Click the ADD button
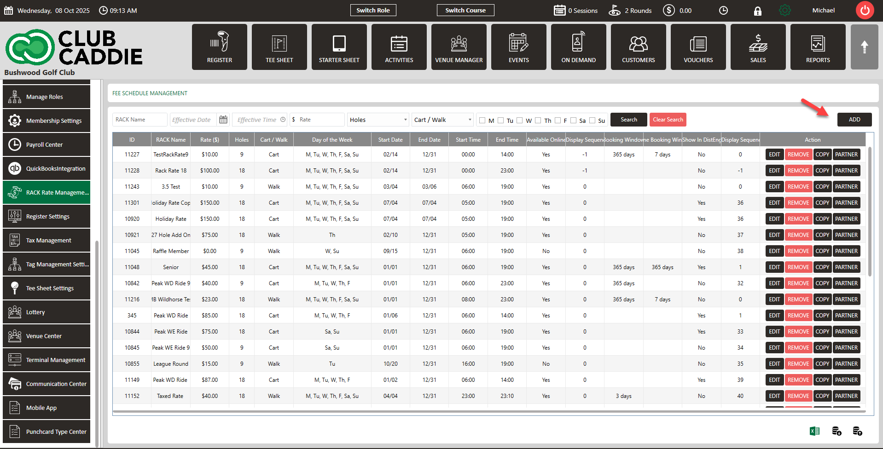This screenshot has height=449, width=883. click(x=854, y=120)
